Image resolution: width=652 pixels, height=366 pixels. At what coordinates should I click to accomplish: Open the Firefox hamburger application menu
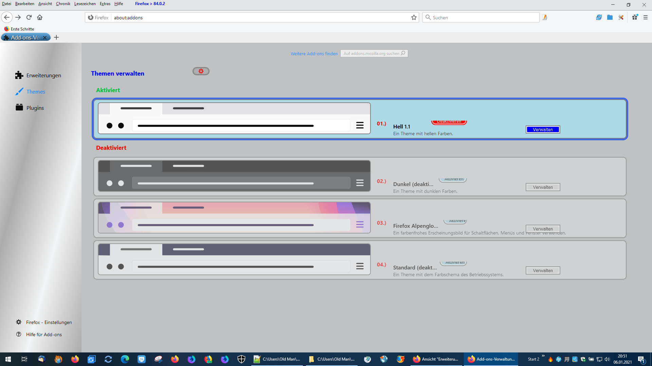[646, 17]
